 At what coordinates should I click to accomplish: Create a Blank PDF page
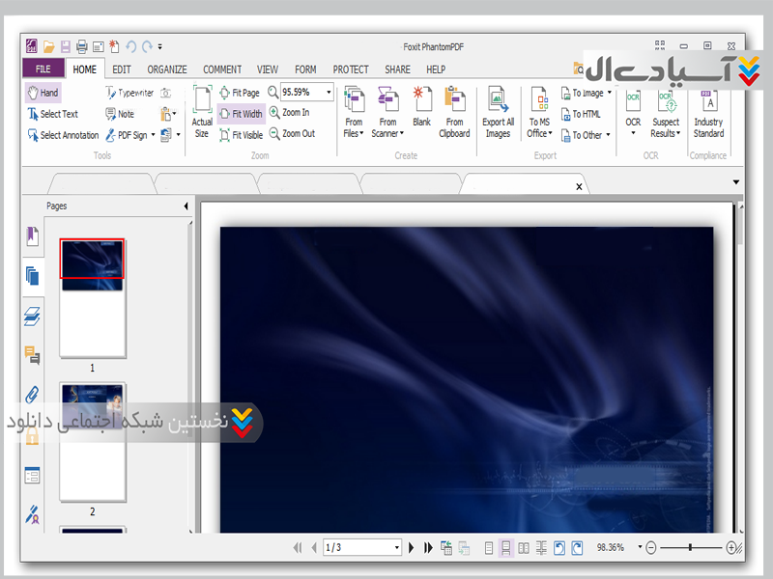(x=422, y=105)
